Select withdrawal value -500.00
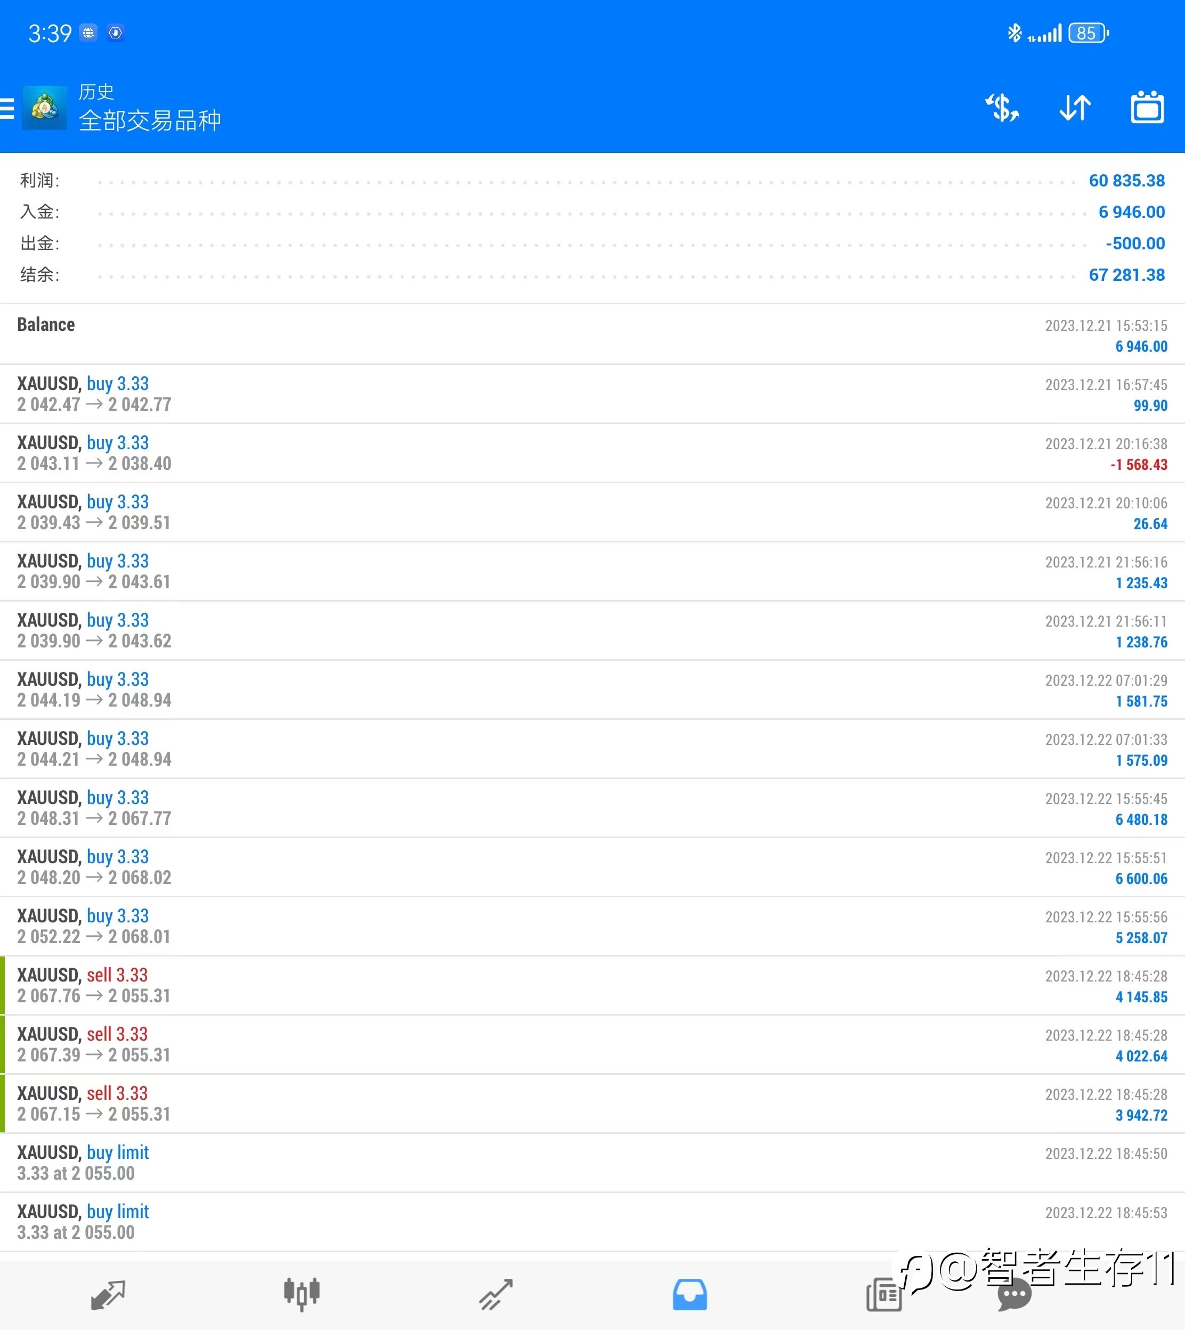This screenshot has width=1185, height=1330. pyautogui.click(x=1135, y=244)
